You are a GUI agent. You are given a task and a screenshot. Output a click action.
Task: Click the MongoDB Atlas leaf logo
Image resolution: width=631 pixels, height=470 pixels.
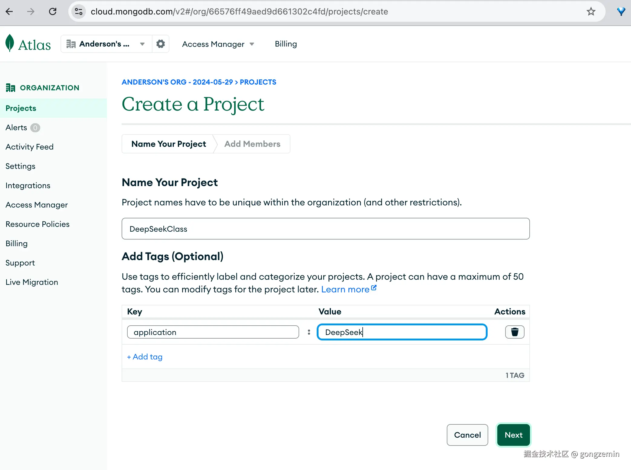point(10,43)
